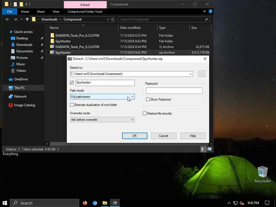The height and width of the screenshot is (207, 276).
Task: Uncheck the SpyHunter\ subfolder checkbox
Action: point(72,82)
